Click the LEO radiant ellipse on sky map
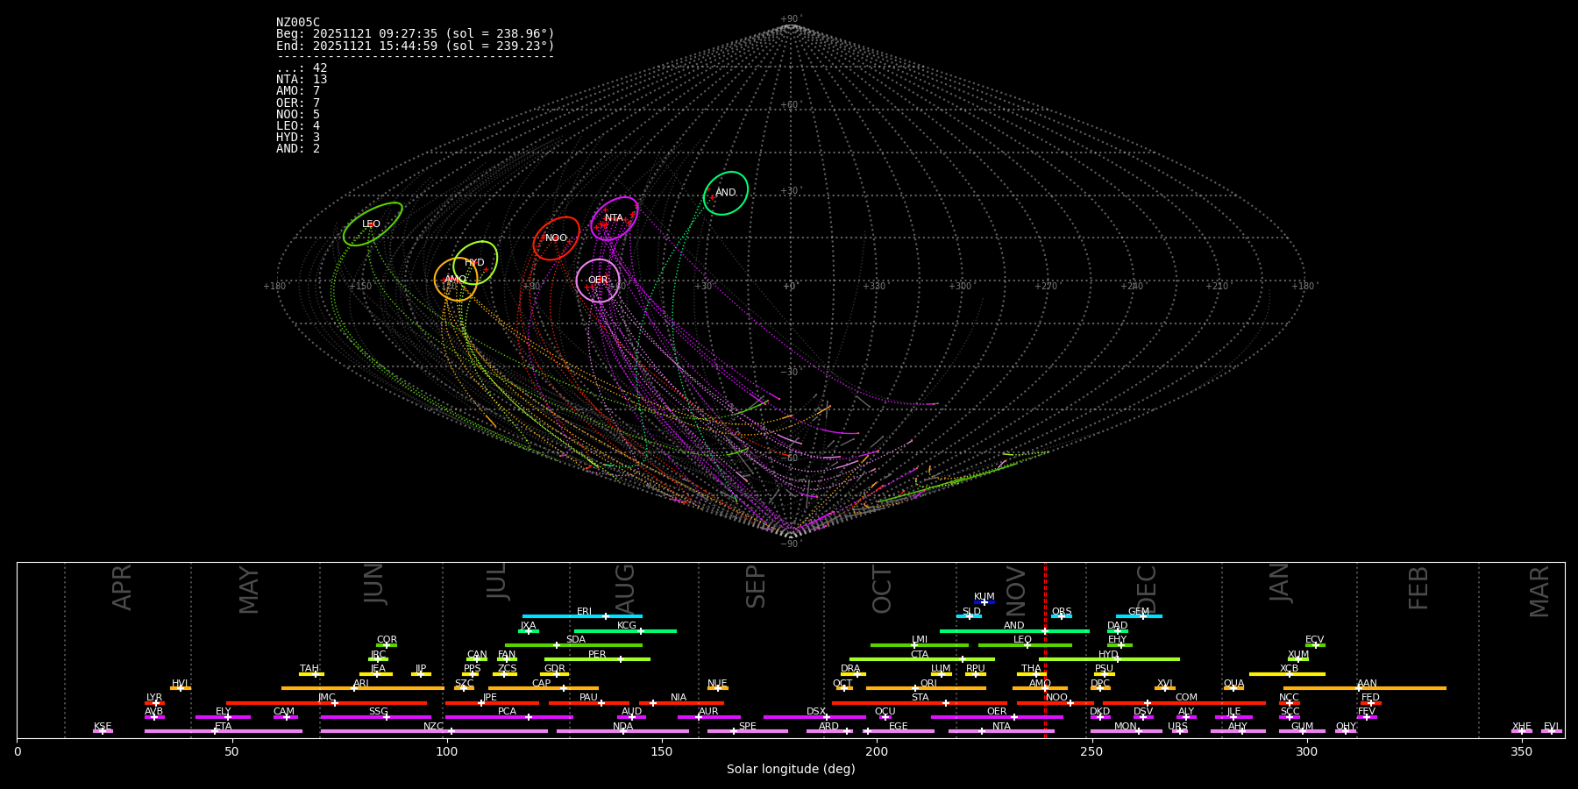 tap(373, 224)
